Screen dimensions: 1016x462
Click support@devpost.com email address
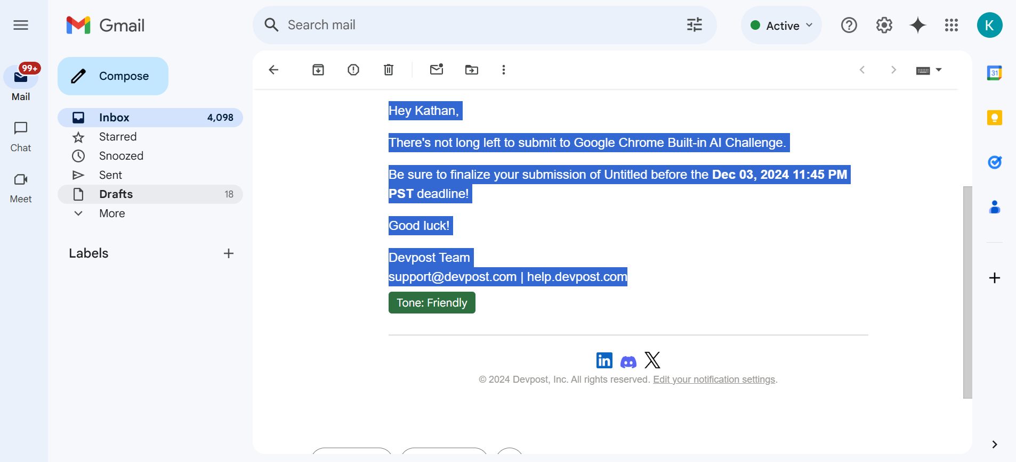pos(453,277)
